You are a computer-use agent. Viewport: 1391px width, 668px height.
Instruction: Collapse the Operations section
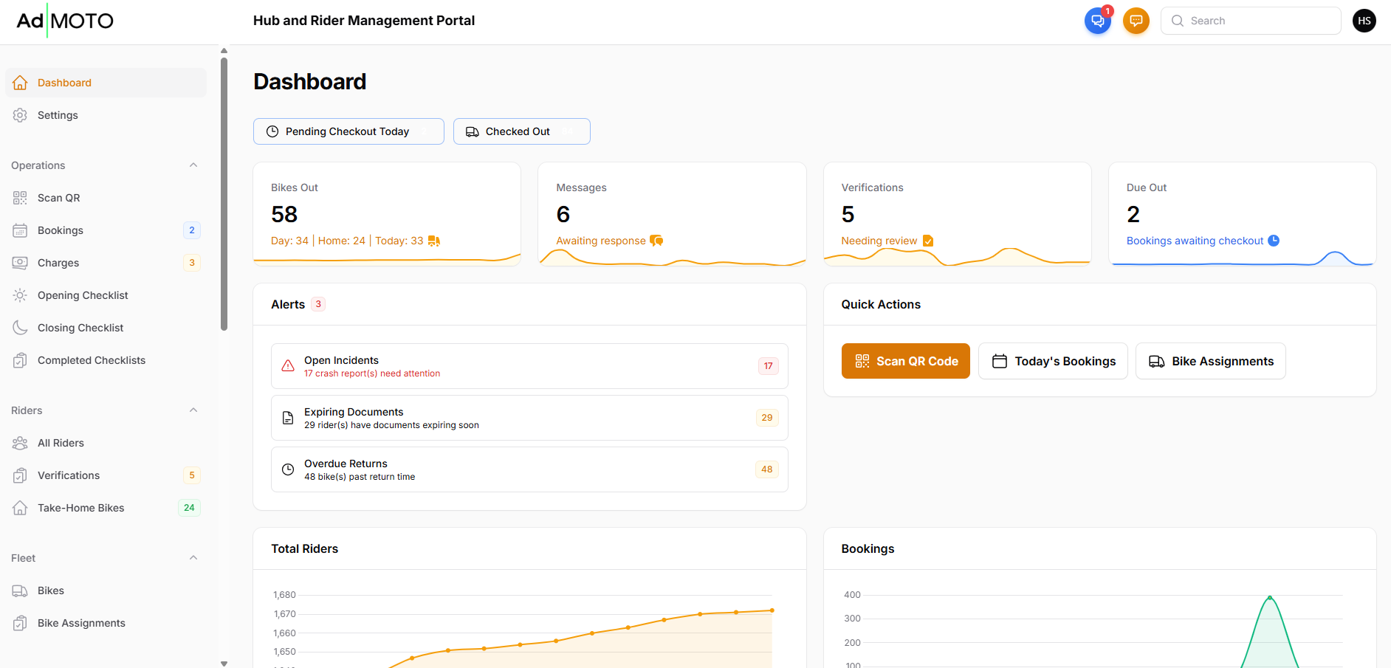pos(193,165)
